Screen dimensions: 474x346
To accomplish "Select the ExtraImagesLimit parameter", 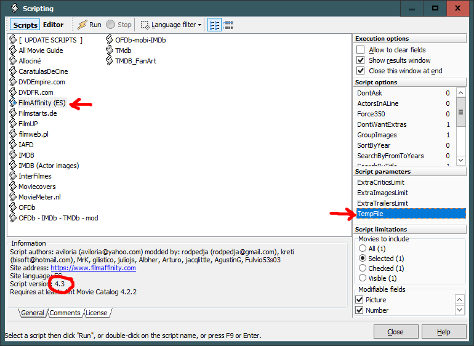I will (x=411, y=193).
